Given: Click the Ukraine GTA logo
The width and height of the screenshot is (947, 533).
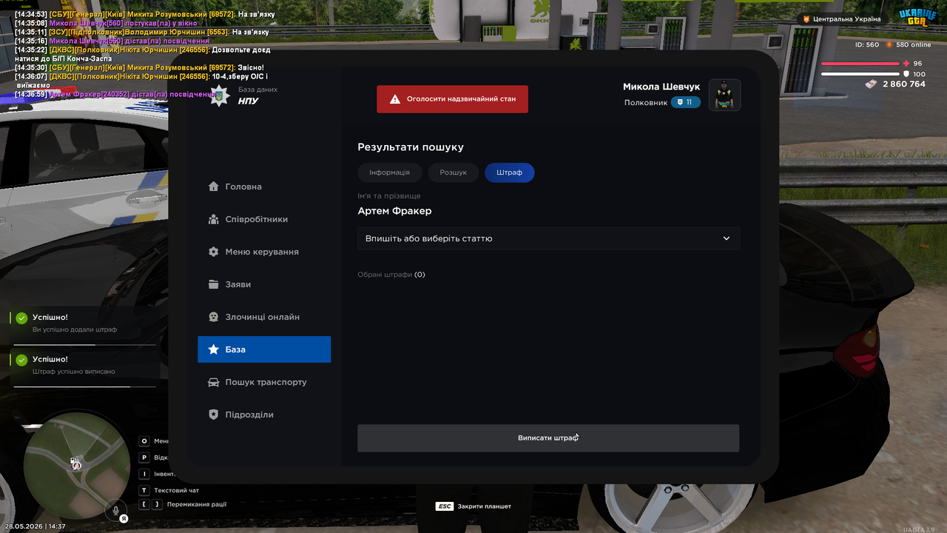Looking at the screenshot, I should point(917,18).
